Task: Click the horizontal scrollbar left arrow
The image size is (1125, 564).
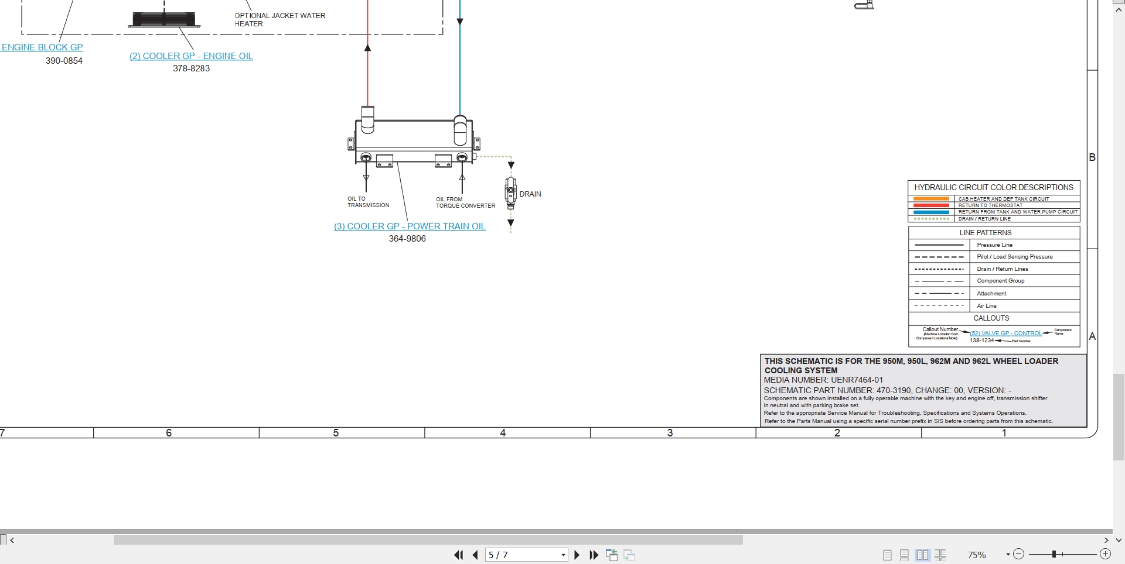Action: [x=12, y=540]
